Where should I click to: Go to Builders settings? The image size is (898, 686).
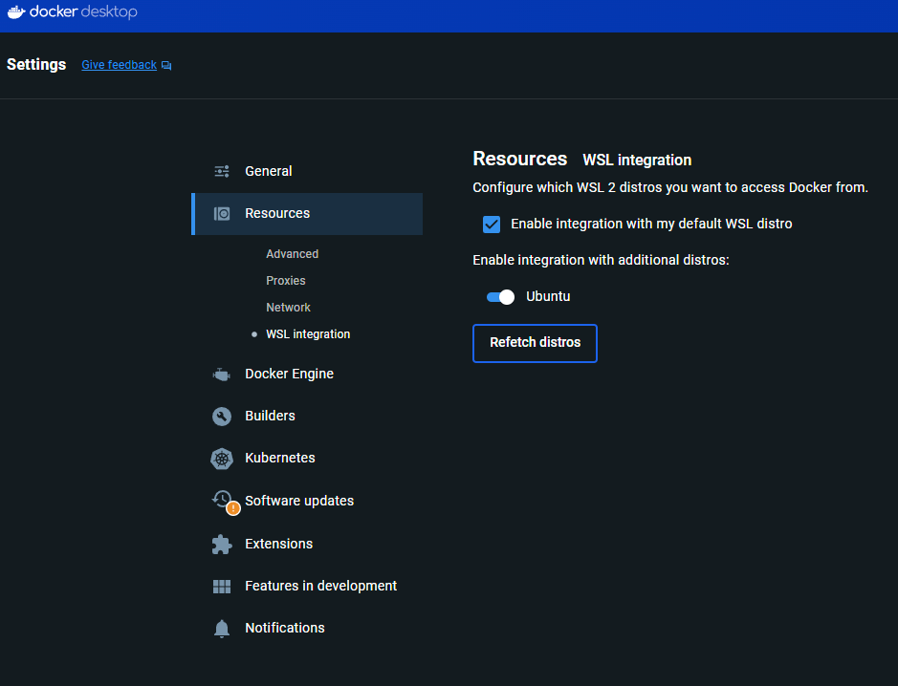[307, 416]
